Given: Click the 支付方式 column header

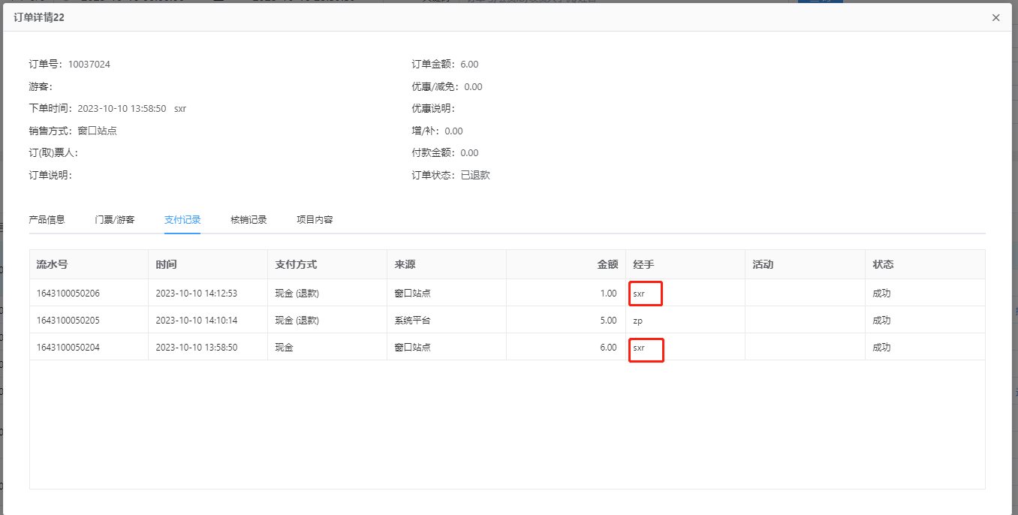Looking at the screenshot, I should point(296,264).
